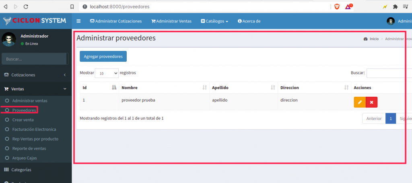The width and height of the screenshot is (412, 183).
Task: Click the browser reload icon
Action: point(26,6)
